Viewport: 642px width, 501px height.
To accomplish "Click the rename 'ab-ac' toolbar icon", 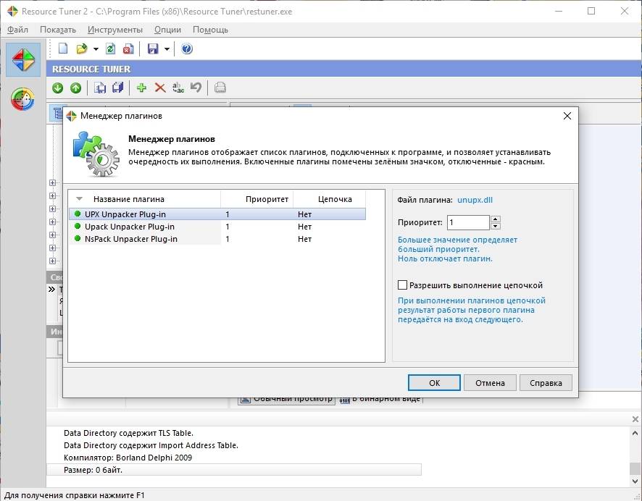I will tap(178, 88).
